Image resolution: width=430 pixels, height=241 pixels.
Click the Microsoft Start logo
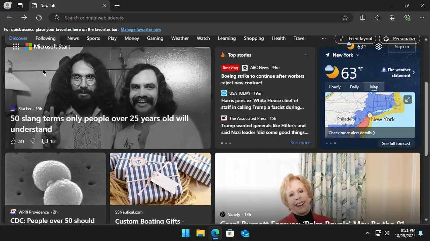[x=48, y=47]
